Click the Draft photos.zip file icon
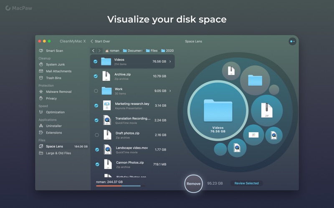The width and height of the screenshot is (334, 208). click(x=107, y=135)
